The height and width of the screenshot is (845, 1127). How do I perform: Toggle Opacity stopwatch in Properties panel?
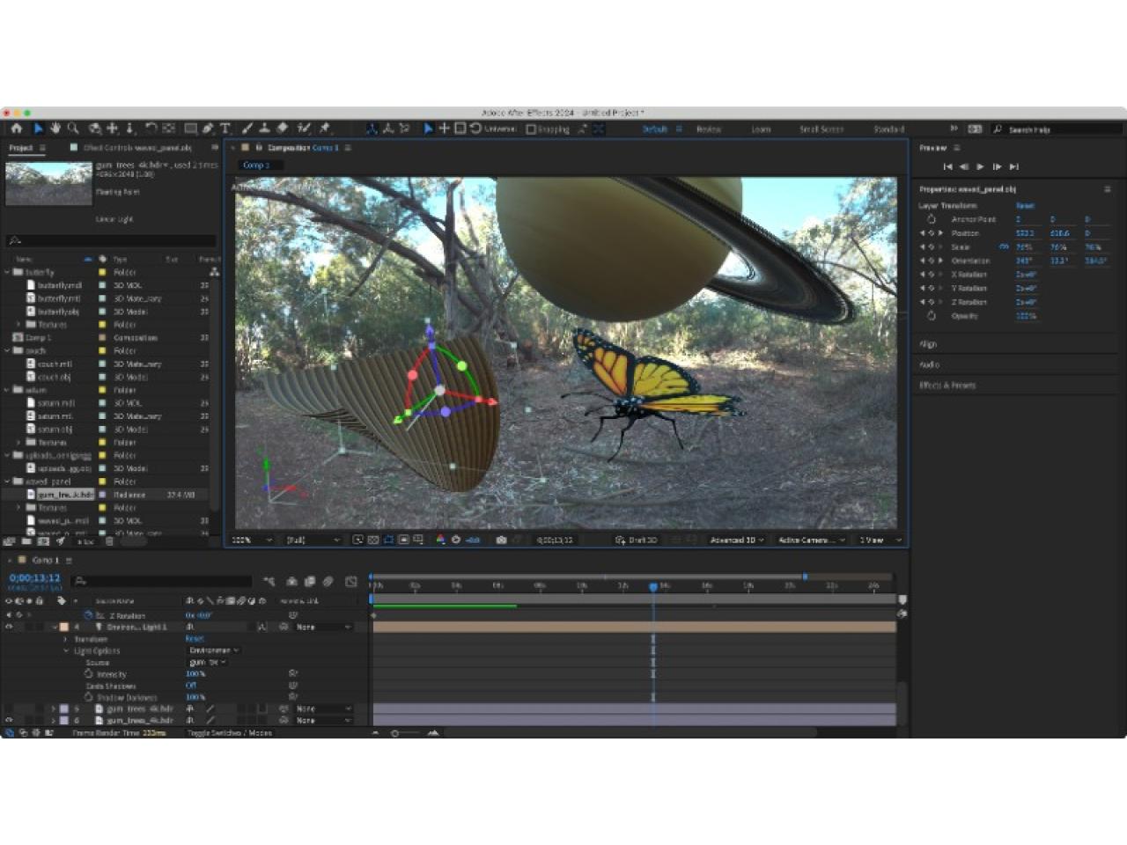pyautogui.click(x=932, y=315)
